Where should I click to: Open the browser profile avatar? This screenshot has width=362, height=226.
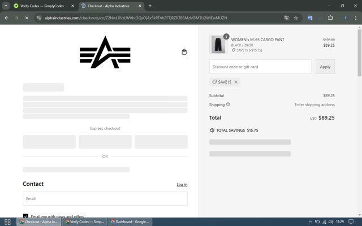(x=346, y=18)
